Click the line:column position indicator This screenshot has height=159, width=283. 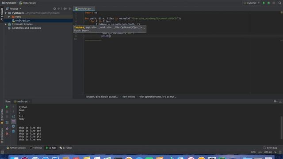[253, 152]
